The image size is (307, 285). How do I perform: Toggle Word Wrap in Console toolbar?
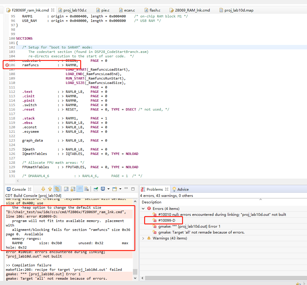click(x=80, y=189)
